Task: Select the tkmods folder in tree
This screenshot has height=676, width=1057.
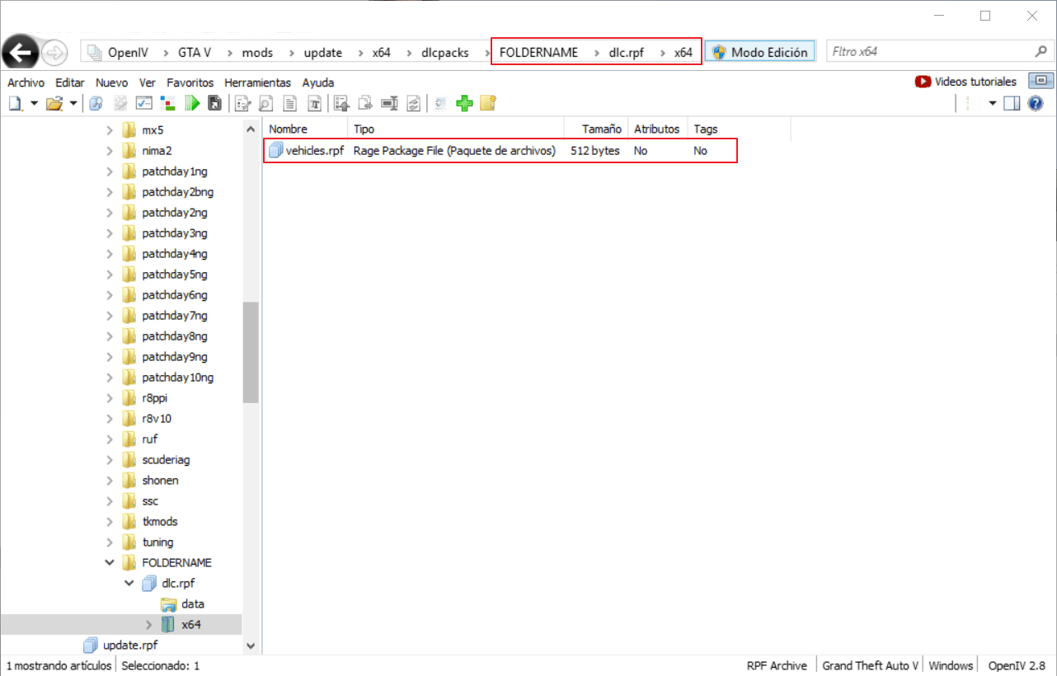Action: click(x=159, y=521)
